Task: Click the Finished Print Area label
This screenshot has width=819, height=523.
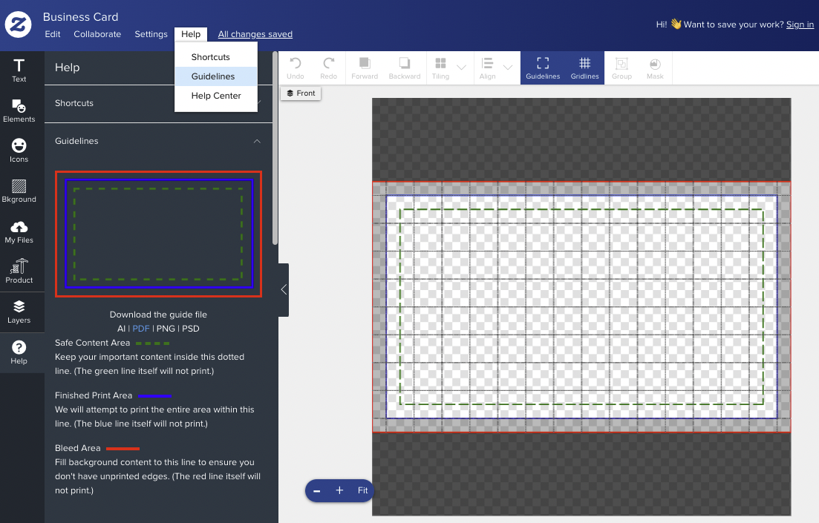Action: pos(94,395)
